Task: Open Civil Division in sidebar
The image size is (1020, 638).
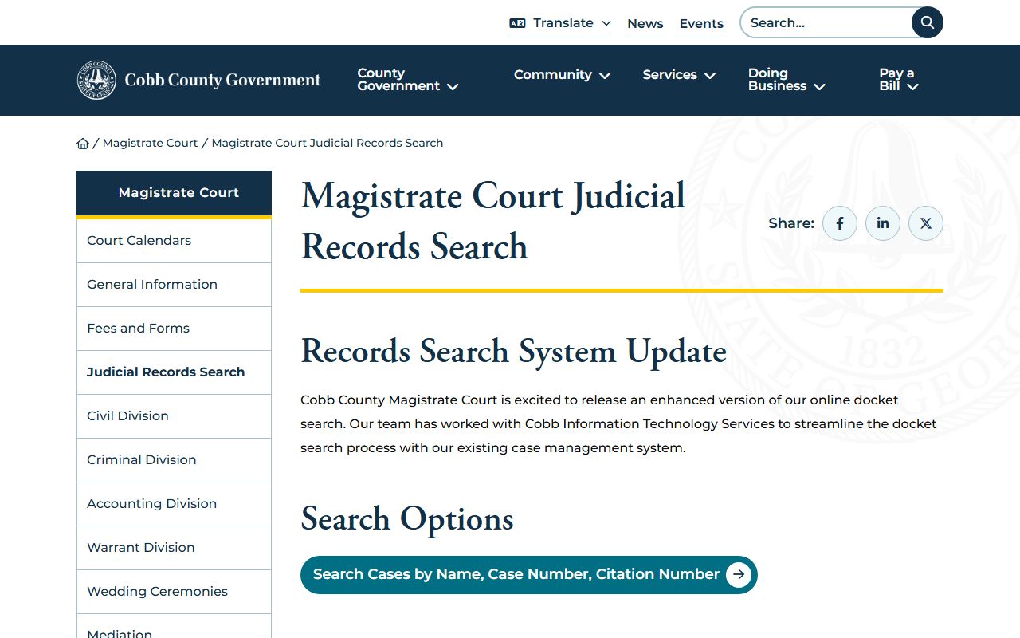Action: pyautogui.click(x=174, y=416)
